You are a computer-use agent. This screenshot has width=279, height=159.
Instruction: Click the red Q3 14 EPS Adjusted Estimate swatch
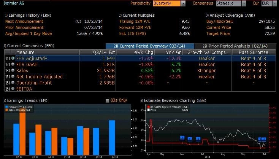149,107
